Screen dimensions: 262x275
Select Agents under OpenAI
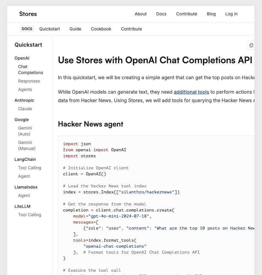(25, 89)
